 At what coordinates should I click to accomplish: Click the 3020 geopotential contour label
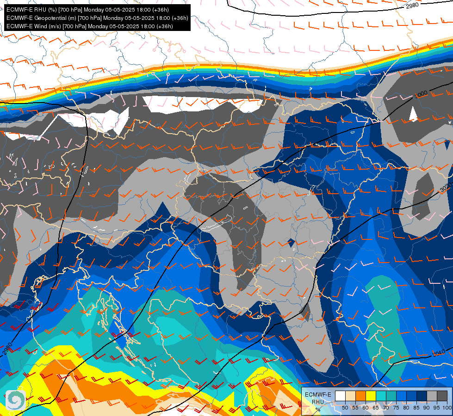pos(446,188)
